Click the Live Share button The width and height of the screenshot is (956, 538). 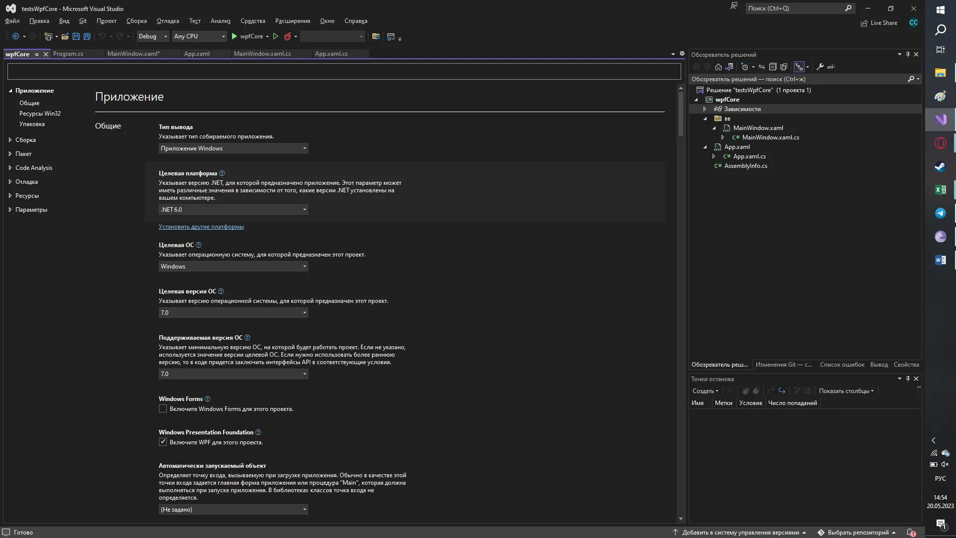coord(879,23)
